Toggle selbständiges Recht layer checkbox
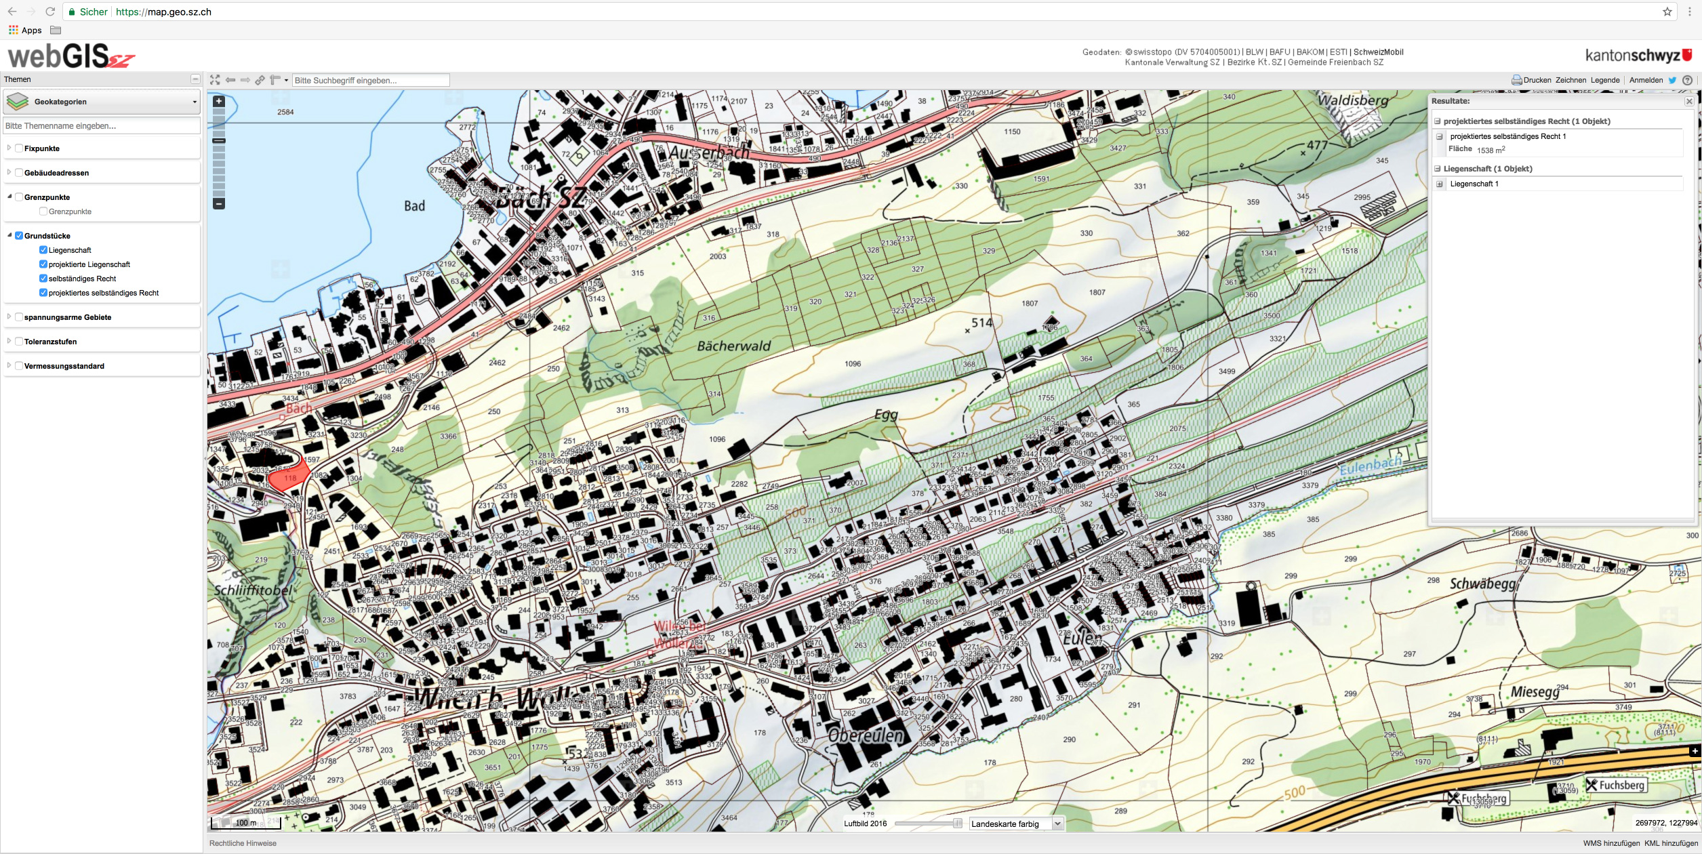The image size is (1702, 854). click(x=43, y=279)
